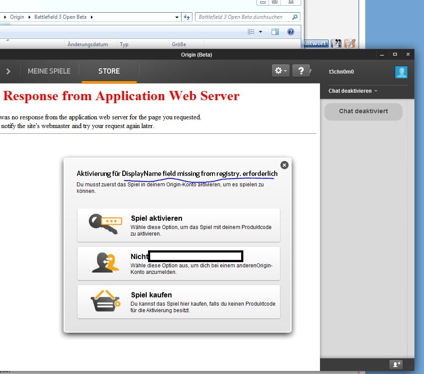Open the Explorer address bar history dropdown

177,17
